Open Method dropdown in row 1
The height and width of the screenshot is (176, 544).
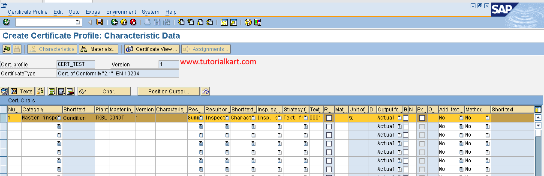tap(487, 118)
